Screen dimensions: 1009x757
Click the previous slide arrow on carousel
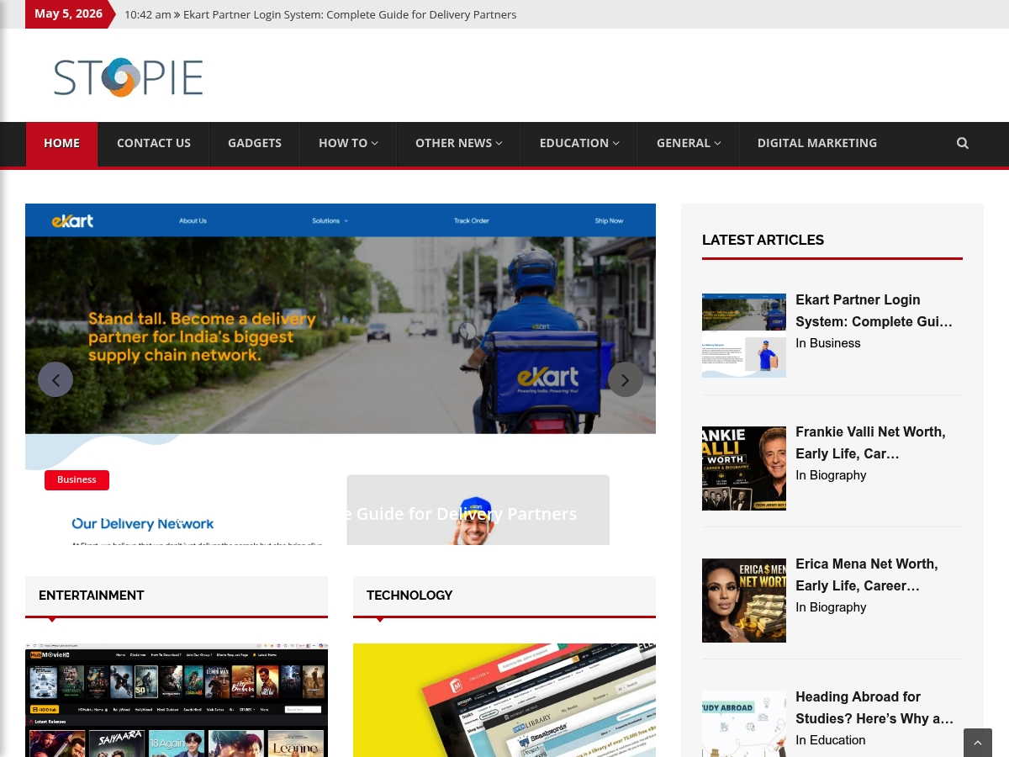55,379
